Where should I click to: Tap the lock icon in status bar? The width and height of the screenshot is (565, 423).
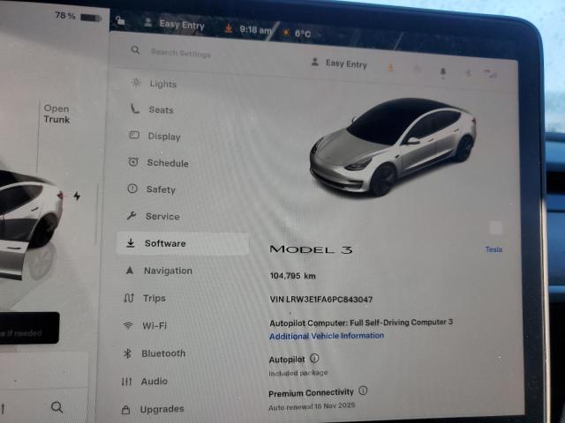click(x=120, y=20)
